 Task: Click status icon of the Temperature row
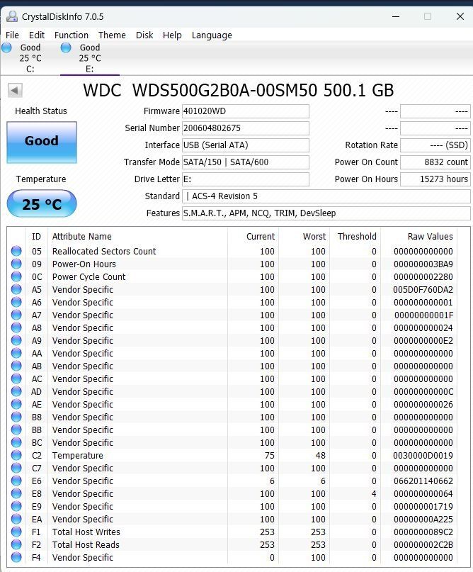16,455
